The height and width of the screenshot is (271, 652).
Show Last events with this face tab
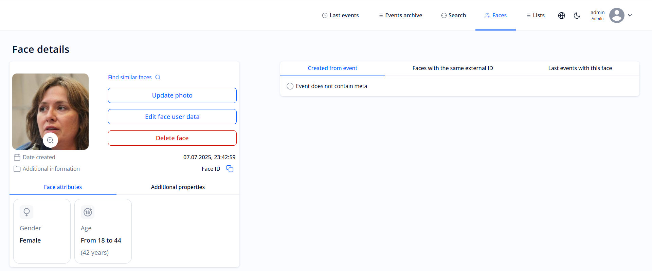click(580, 68)
